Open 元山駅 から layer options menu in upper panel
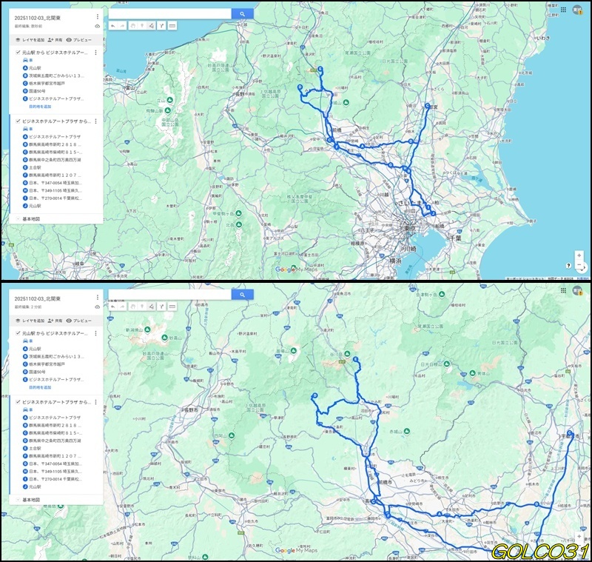This screenshot has width=592, height=562. [95, 53]
